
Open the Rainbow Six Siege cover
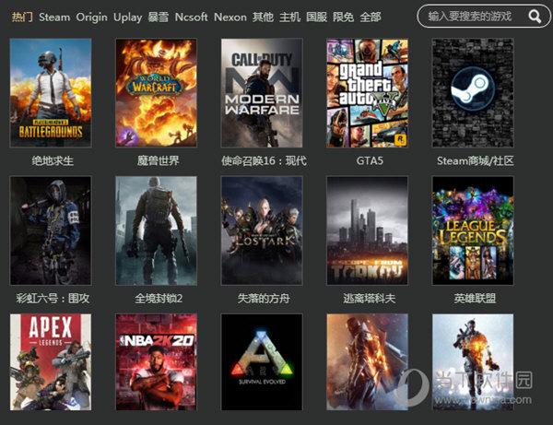[51, 230]
